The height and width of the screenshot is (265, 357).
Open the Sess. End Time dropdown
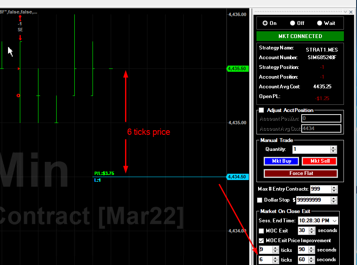[x=335, y=221]
